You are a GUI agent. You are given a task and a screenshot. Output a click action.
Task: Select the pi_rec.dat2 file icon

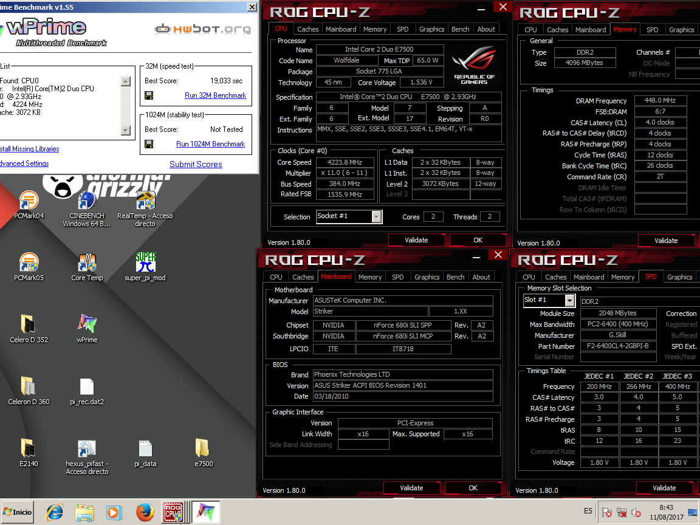(87, 391)
